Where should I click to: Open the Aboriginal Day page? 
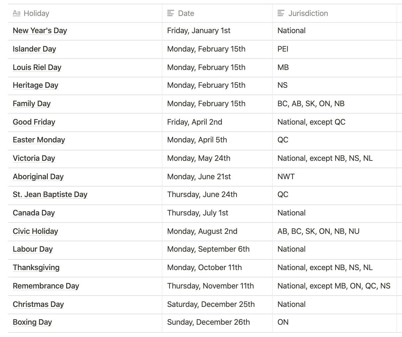(x=38, y=177)
